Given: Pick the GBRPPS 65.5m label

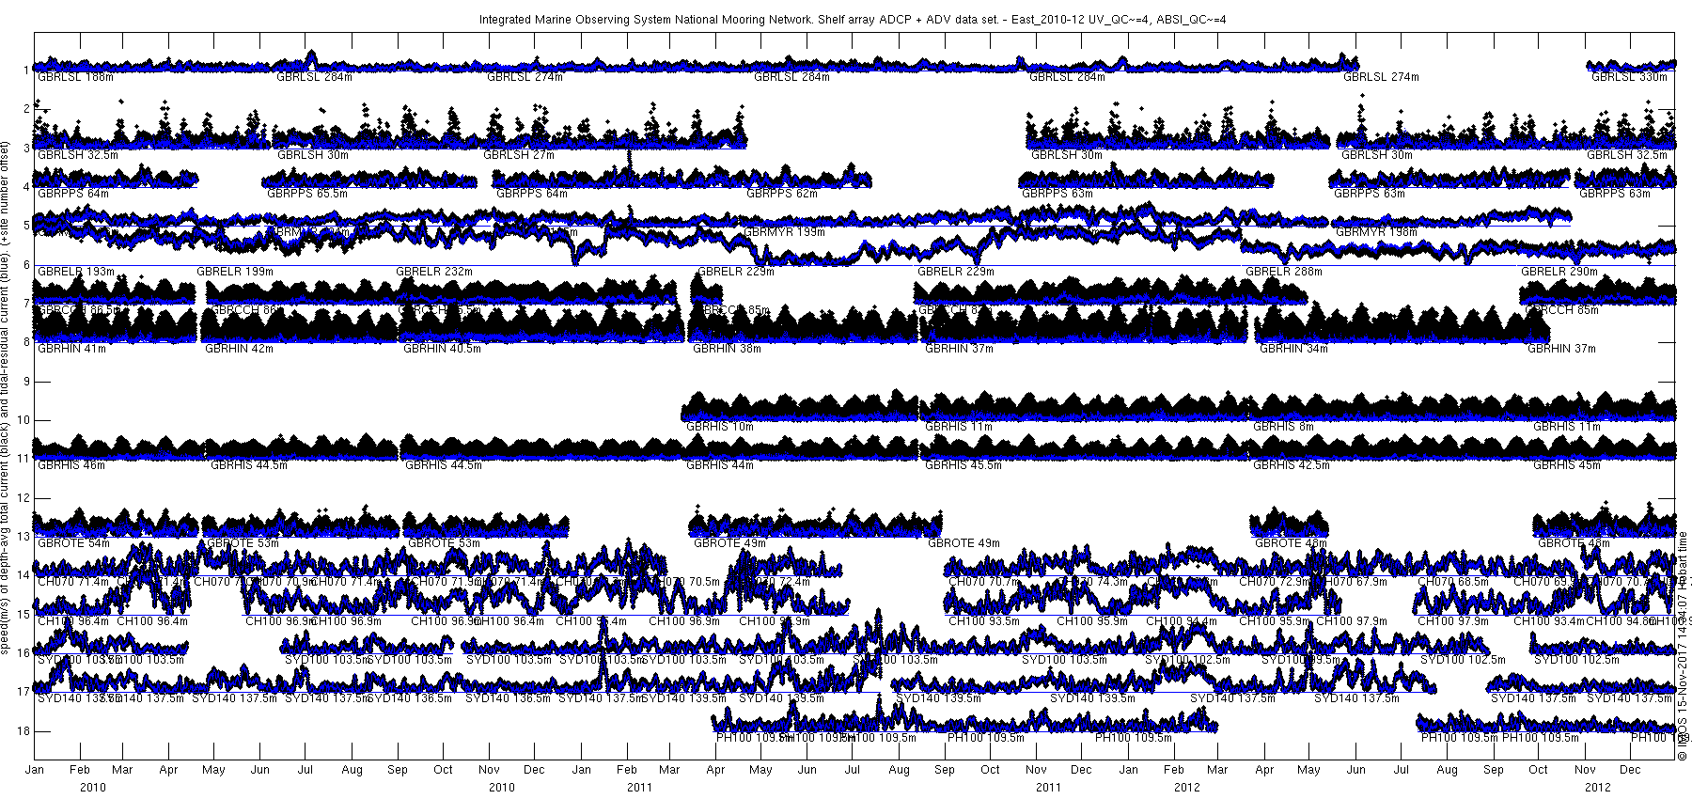Looking at the screenshot, I should (307, 194).
